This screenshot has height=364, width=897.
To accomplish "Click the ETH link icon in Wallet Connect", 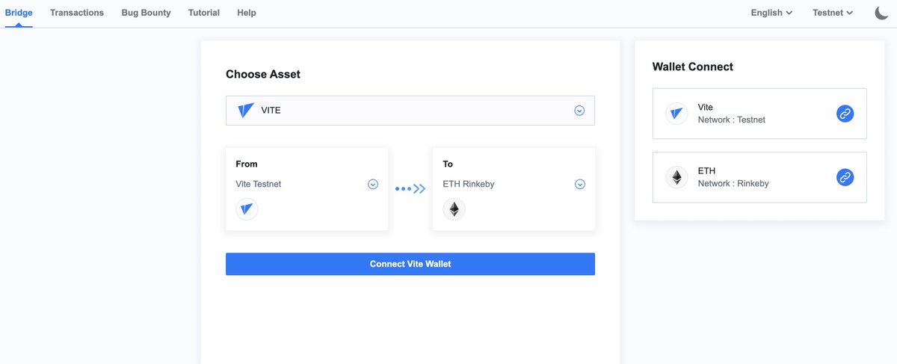I will pyautogui.click(x=845, y=177).
